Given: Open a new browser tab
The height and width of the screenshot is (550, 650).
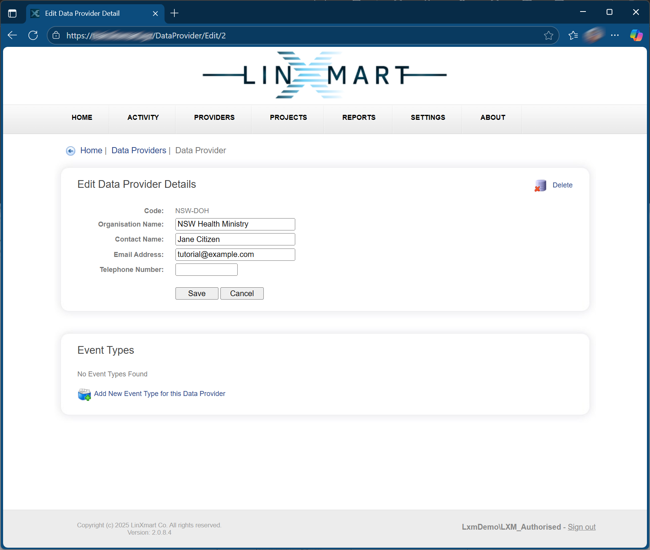Looking at the screenshot, I should [x=174, y=13].
